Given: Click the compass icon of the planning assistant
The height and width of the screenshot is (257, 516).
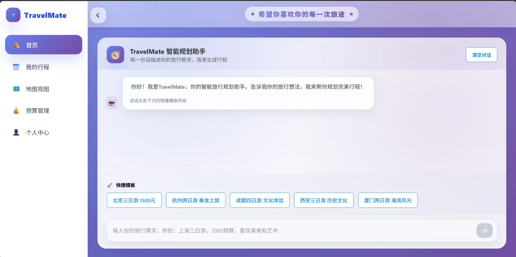Looking at the screenshot, I should tap(115, 55).
